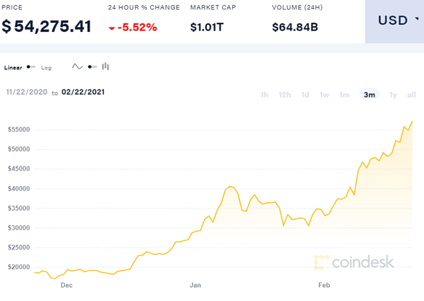The image size is (424, 301).
Task: Show the 1m time range
Action: (x=344, y=95)
